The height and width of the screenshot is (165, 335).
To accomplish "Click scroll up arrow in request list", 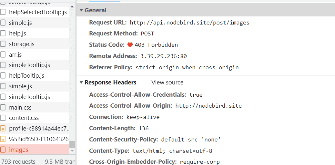I will (72, 7).
